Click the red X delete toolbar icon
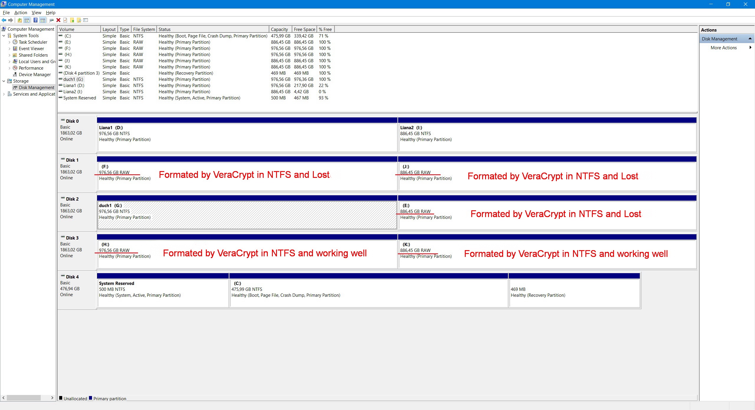The width and height of the screenshot is (755, 410). coord(58,20)
